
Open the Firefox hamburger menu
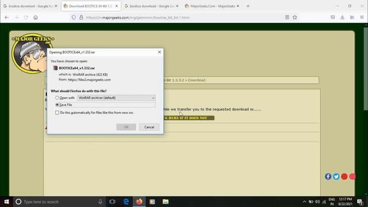(362, 17)
